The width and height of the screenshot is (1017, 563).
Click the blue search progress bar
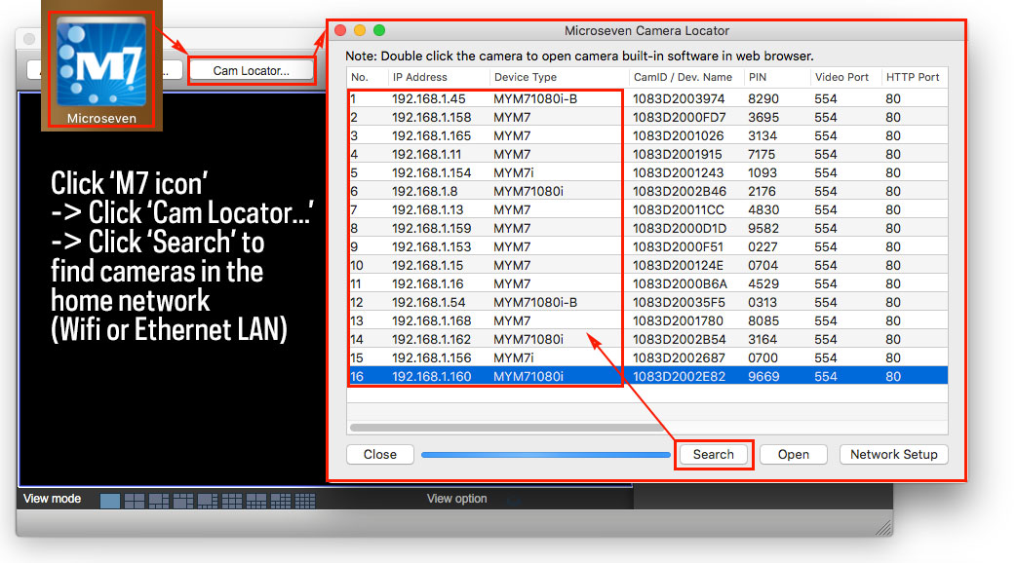pos(545,455)
